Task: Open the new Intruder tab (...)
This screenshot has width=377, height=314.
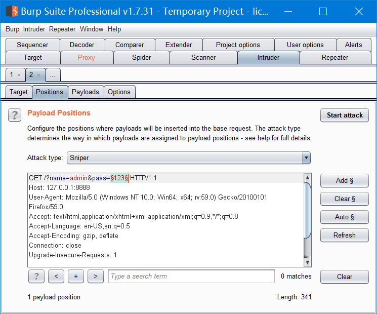Action: [53, 75]
